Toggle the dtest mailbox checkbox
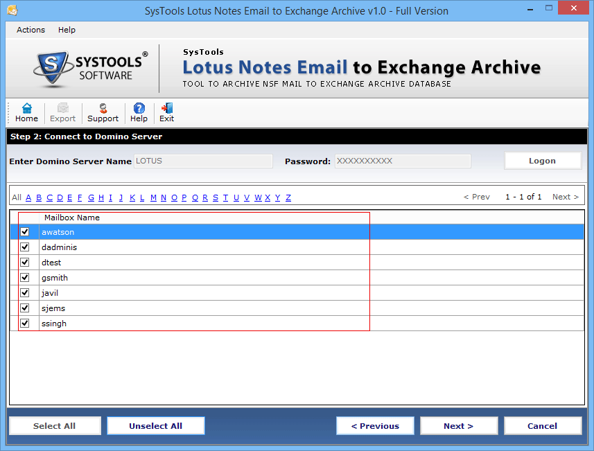 pyautogui.click(x=25, y=262)
